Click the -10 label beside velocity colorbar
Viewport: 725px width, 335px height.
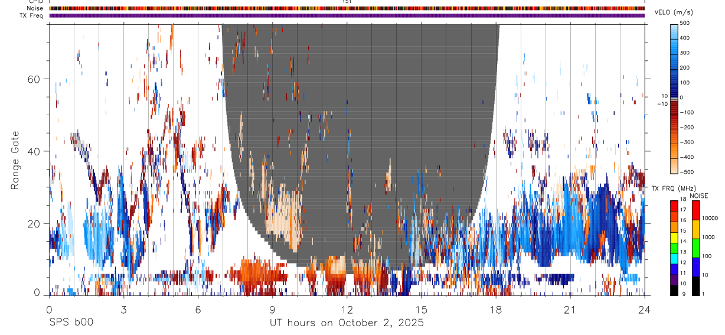tap(661, 104)
